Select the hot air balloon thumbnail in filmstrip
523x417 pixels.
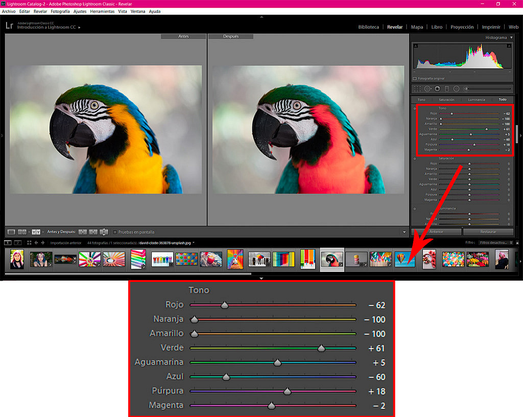405,260
